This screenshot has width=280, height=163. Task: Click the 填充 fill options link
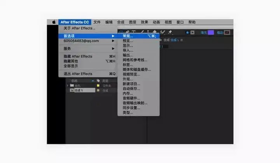pyautogui.click(x=204, y=33)
